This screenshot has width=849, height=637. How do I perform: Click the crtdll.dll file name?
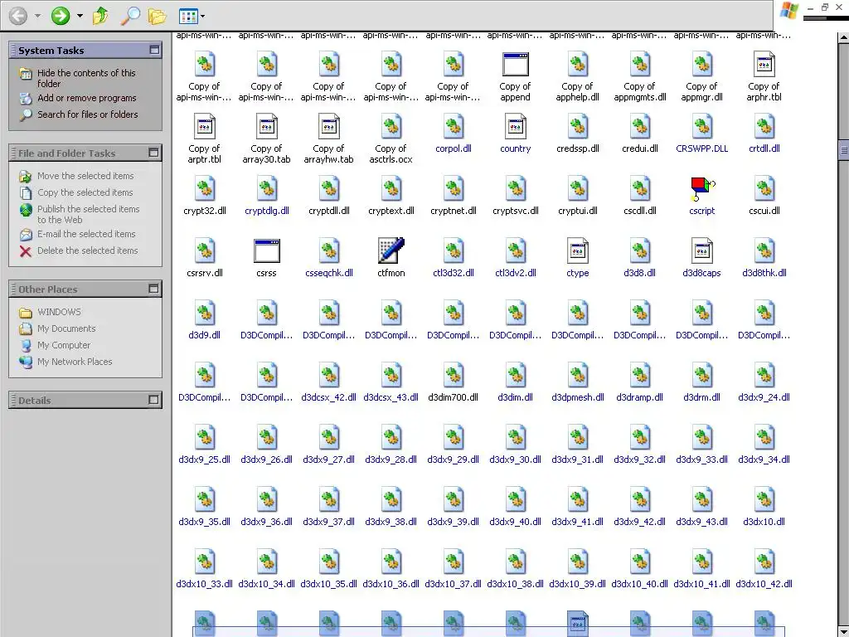pos(764,148)
